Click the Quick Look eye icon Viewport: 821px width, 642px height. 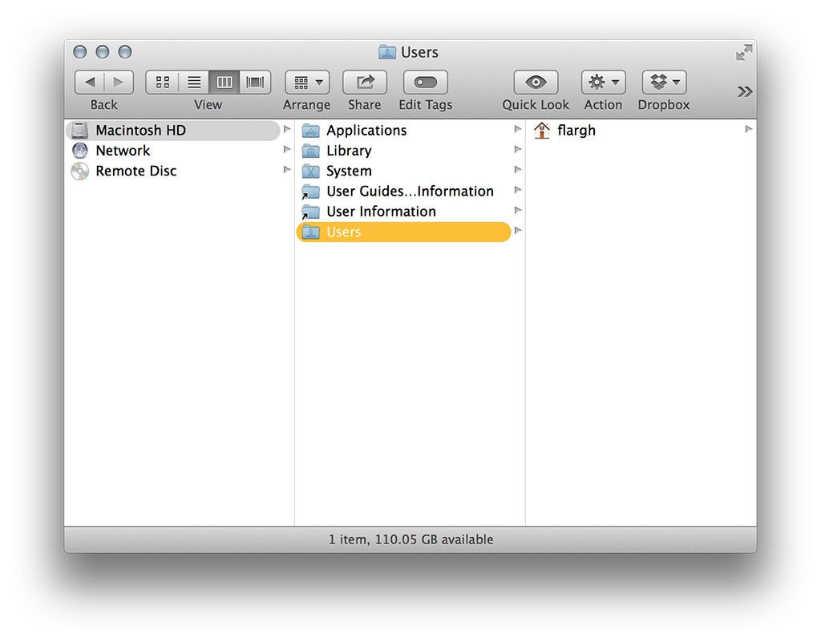[536, 82]
